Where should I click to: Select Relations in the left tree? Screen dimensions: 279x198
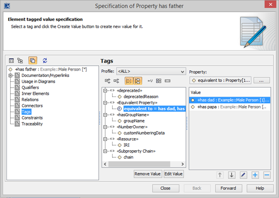click(30, 100)
